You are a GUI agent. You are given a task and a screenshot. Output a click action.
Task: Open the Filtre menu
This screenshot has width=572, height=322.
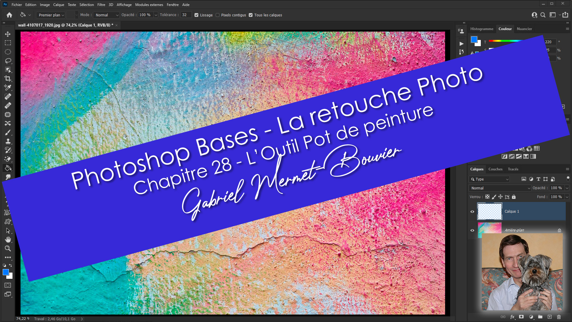[x=101, y=4]
